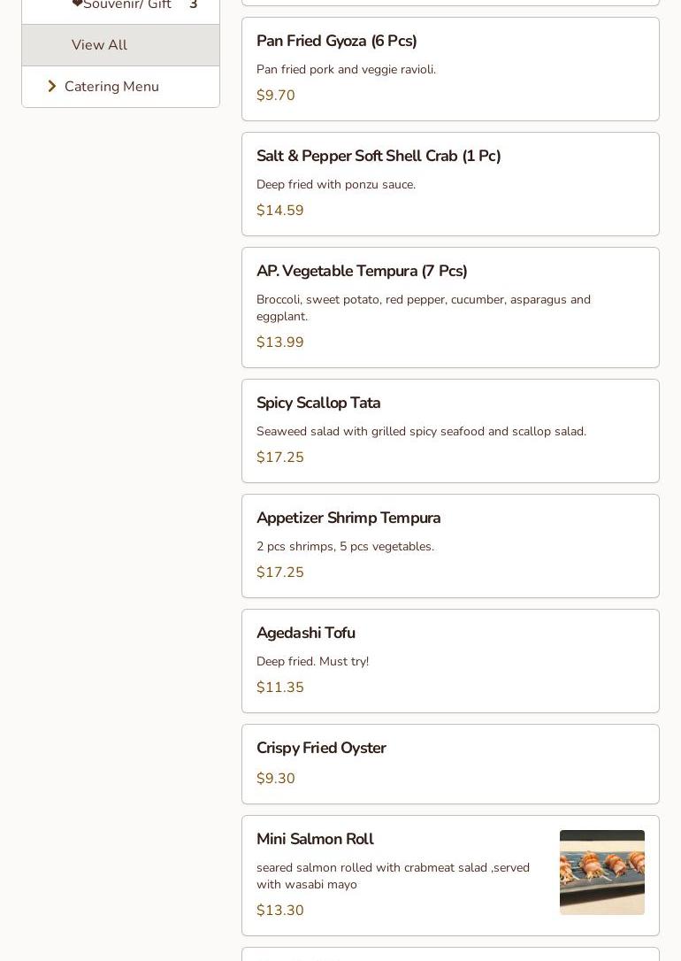Click the Agedashi Tofu menu item
This screenshot has height=961, width=681.
(x=305, y=634)
